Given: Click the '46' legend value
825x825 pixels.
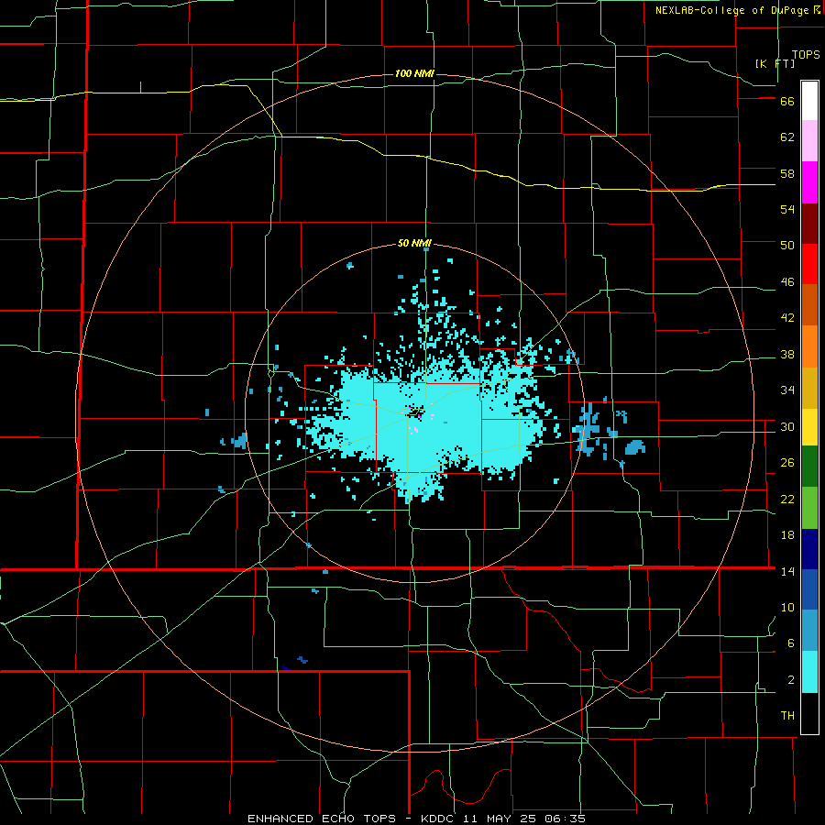Looking at the screenshot, I should (787, 282).
